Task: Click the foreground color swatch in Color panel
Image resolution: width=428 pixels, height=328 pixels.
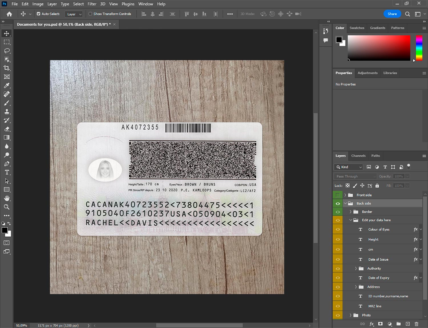Action: [339, 40]
